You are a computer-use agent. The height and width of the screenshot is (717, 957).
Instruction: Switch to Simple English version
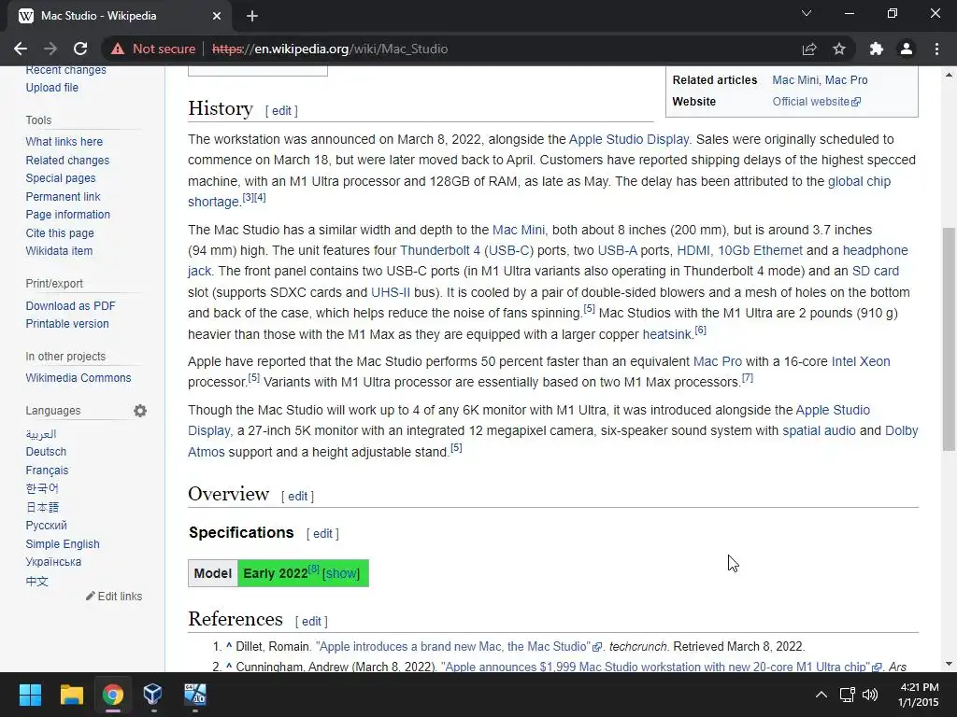[x=63, y=544]
